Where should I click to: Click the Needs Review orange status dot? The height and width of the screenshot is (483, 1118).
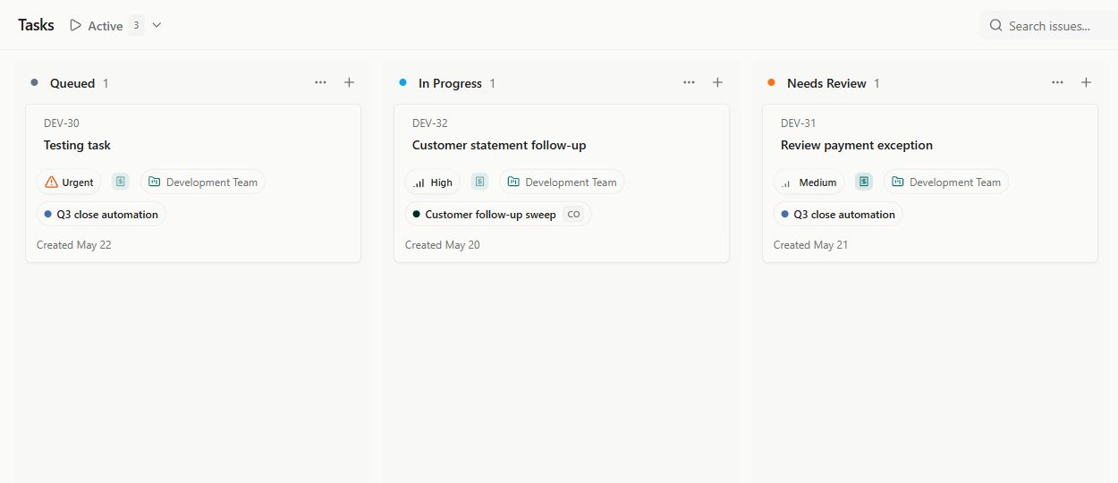coord(771,82)
